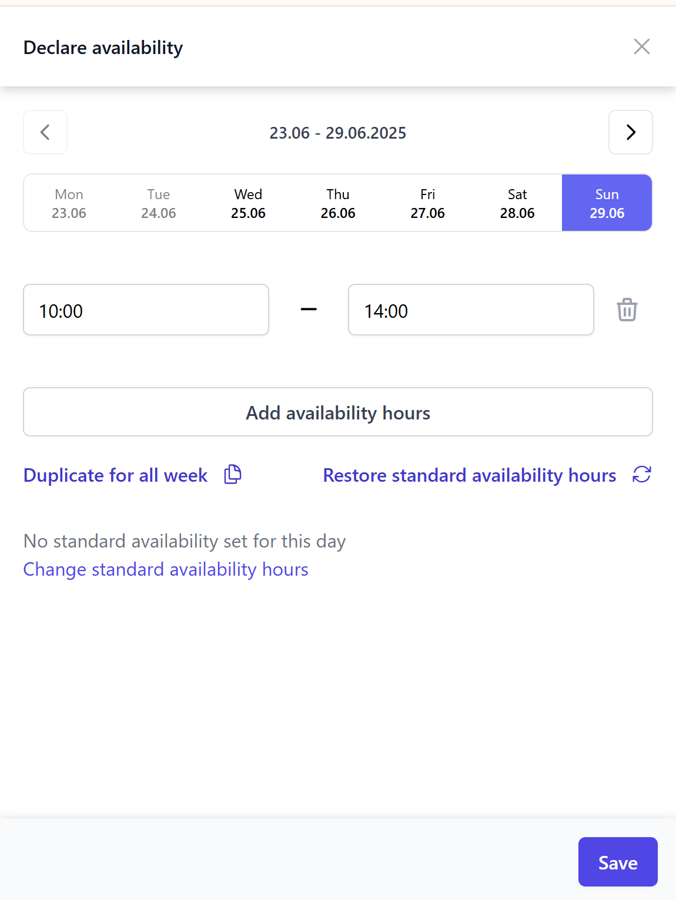Delete the 10:00–14:00 time slot via trash icon
Viewport: 676px width, 900px height.
point(627,310)
